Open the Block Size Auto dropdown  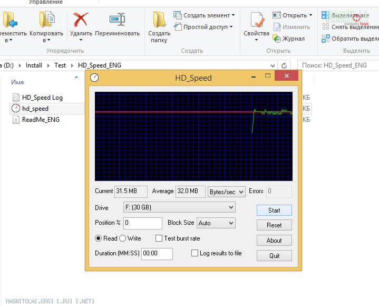click(216, 223)
